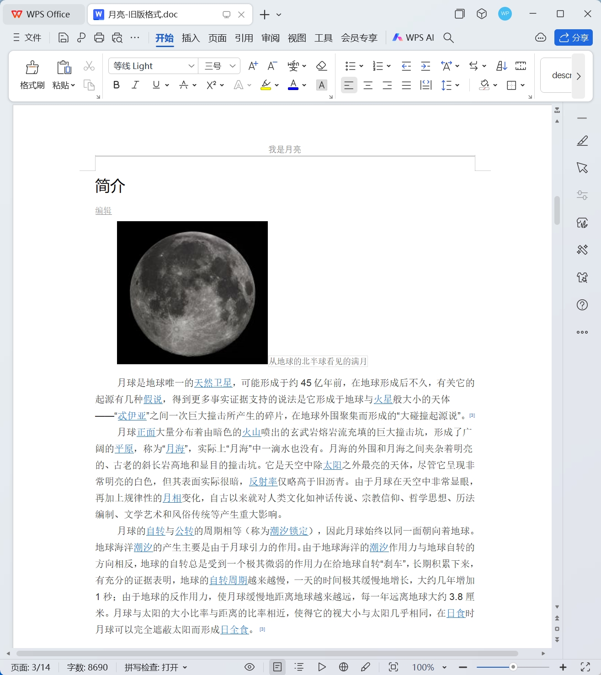Expand the font color dropdown arrow
Screen dimensions: 601x675
tap(304, 85)
